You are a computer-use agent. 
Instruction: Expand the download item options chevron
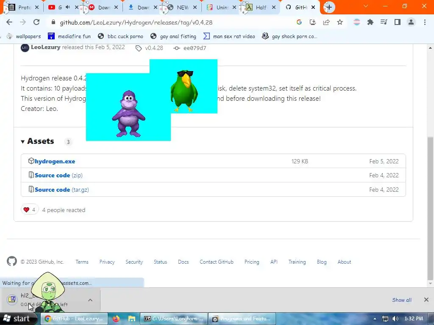click(x=90, y=300)
